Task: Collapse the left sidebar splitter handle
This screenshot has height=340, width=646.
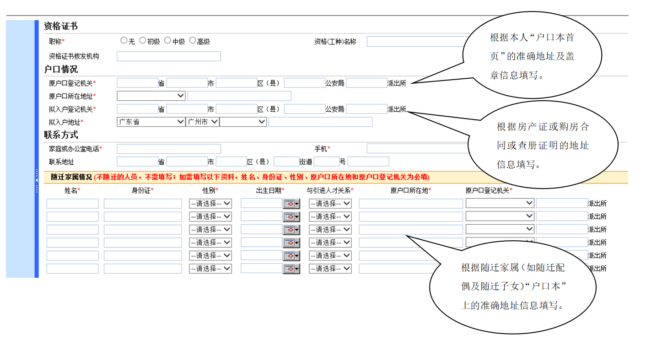Action: coord(37,181)
